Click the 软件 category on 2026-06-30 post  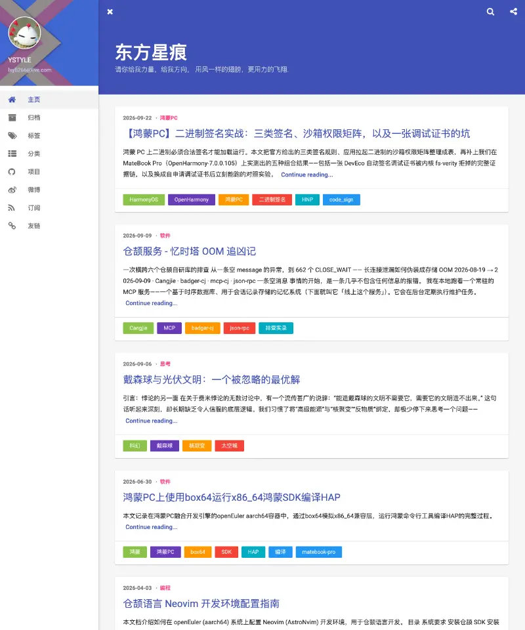pyautogui.click(x=165, y=481)
